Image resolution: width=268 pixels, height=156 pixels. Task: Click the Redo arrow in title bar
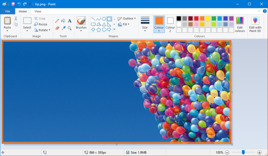coord(25,4)
